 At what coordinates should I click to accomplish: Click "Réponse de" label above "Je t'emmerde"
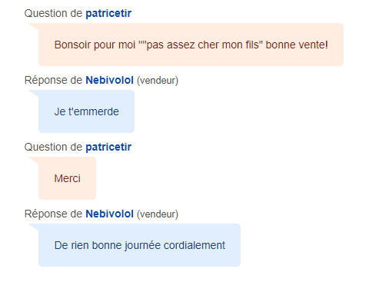(53, 80)
